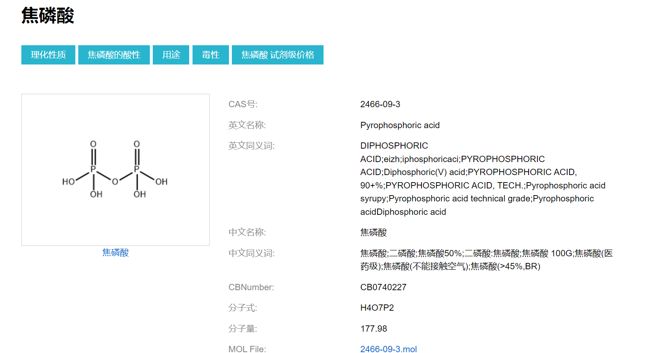Click the 英文同义词 field label
This screenshot has width=650, height=353.
[x=251, y=146]
